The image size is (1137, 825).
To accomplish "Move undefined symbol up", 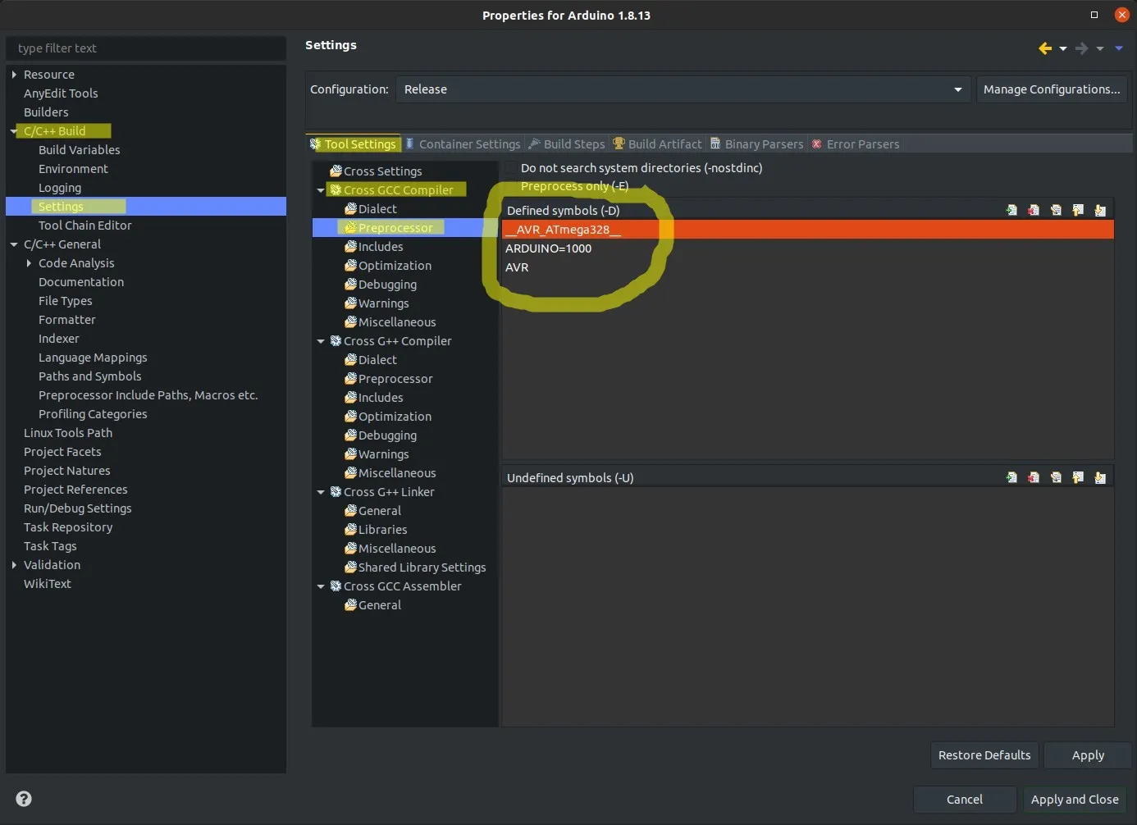I will click(1078, 478).
